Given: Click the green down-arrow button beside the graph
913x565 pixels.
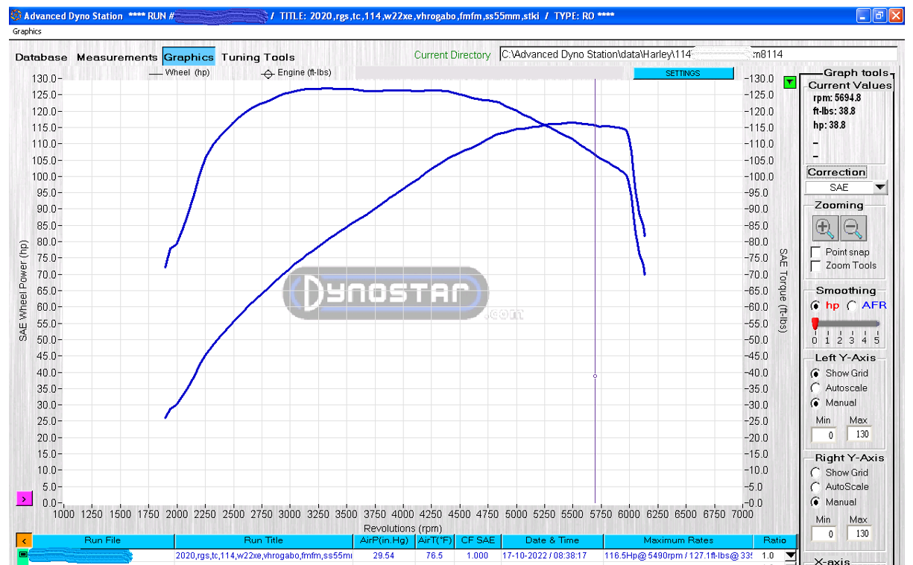Looking at the screenshot, I should point(790,82).
